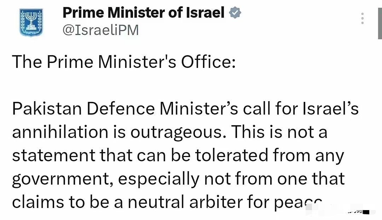The width and height of the screenshot is (382, 220).
Task: Open the three-dot more options menu
Action: tap(363, 18)
